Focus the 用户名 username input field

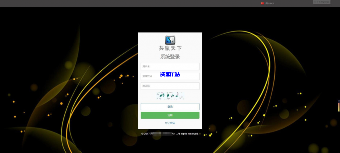pyautogui.click(x=170, y=66)
